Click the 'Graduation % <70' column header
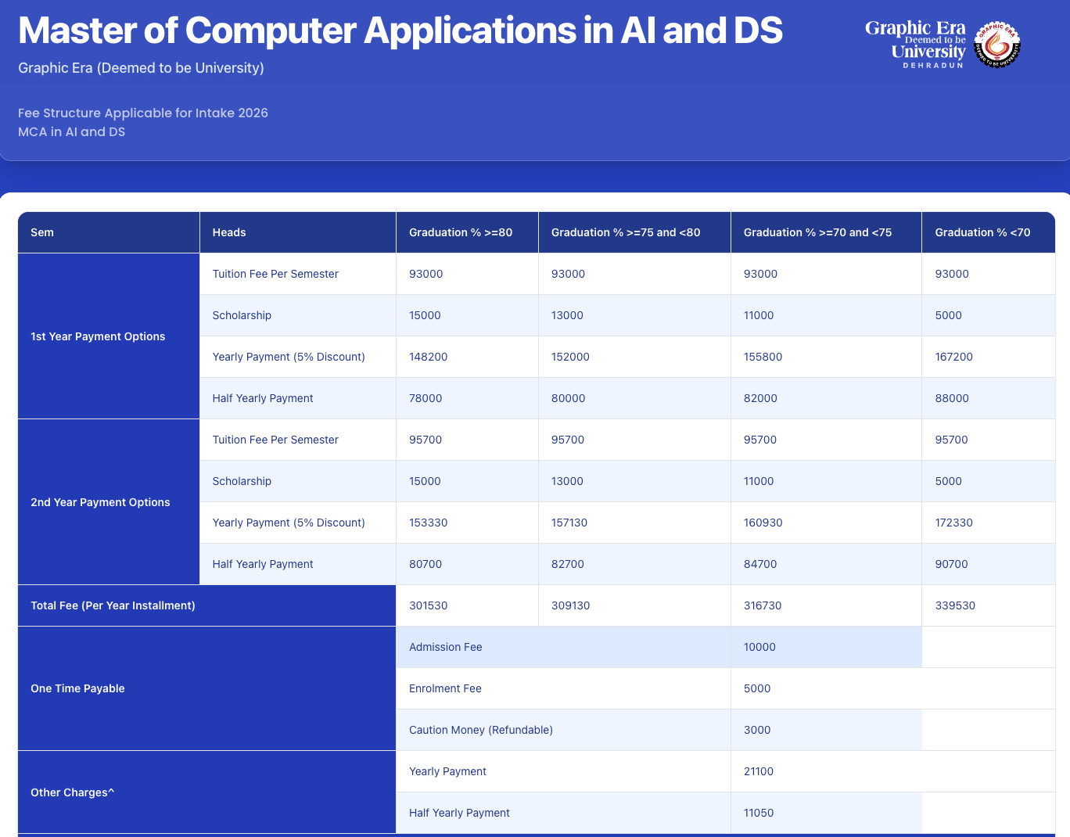1070x837 pixels. tap(982, 232)
